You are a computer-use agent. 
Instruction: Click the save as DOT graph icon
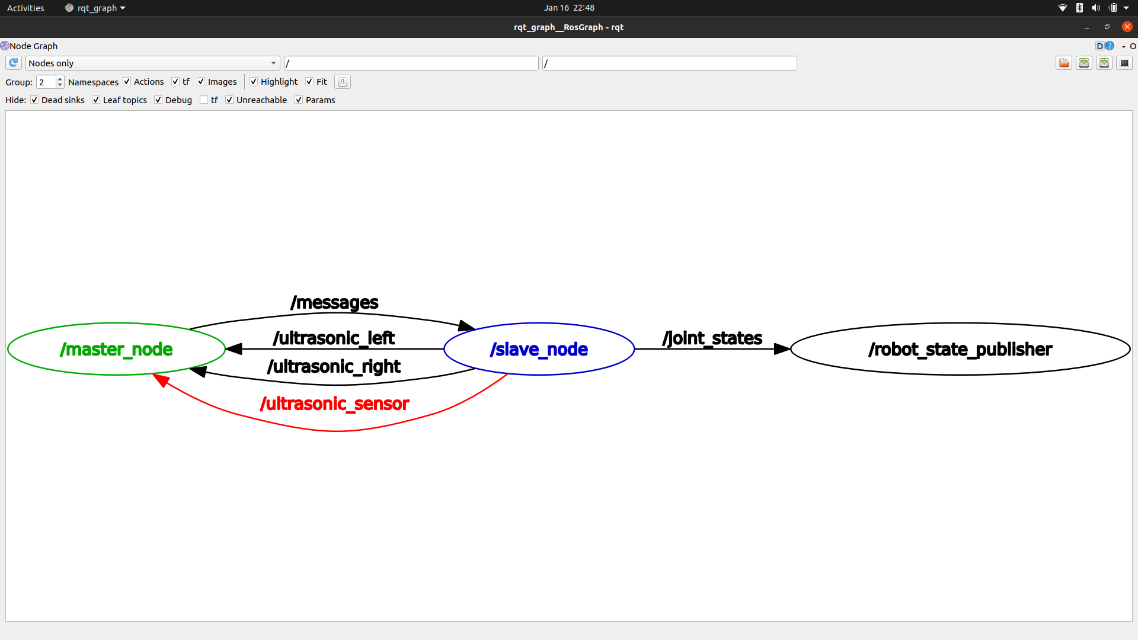tap(1084, 63)
